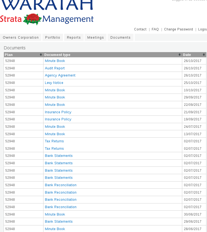This screenshot has width=207, height=232.
Task: Open the Audit Report document
Action: [55, 68]
